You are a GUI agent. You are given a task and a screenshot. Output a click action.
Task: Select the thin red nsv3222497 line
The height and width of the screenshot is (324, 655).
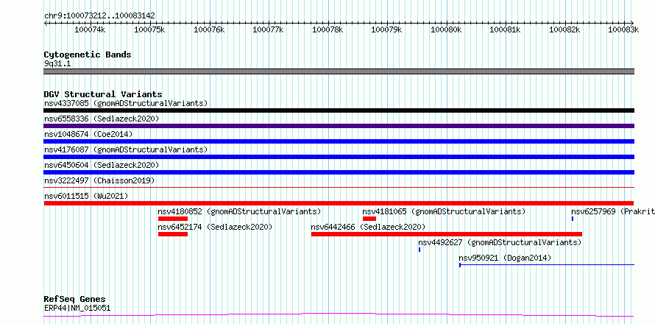coord(339,187)
